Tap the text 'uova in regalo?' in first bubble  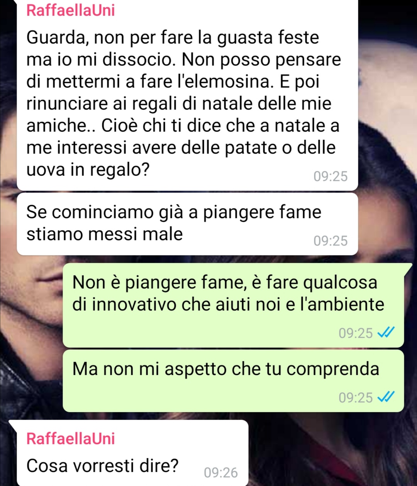pos(88,170)
